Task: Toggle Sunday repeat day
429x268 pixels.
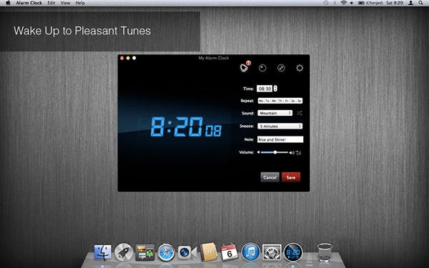Action: 299,101
